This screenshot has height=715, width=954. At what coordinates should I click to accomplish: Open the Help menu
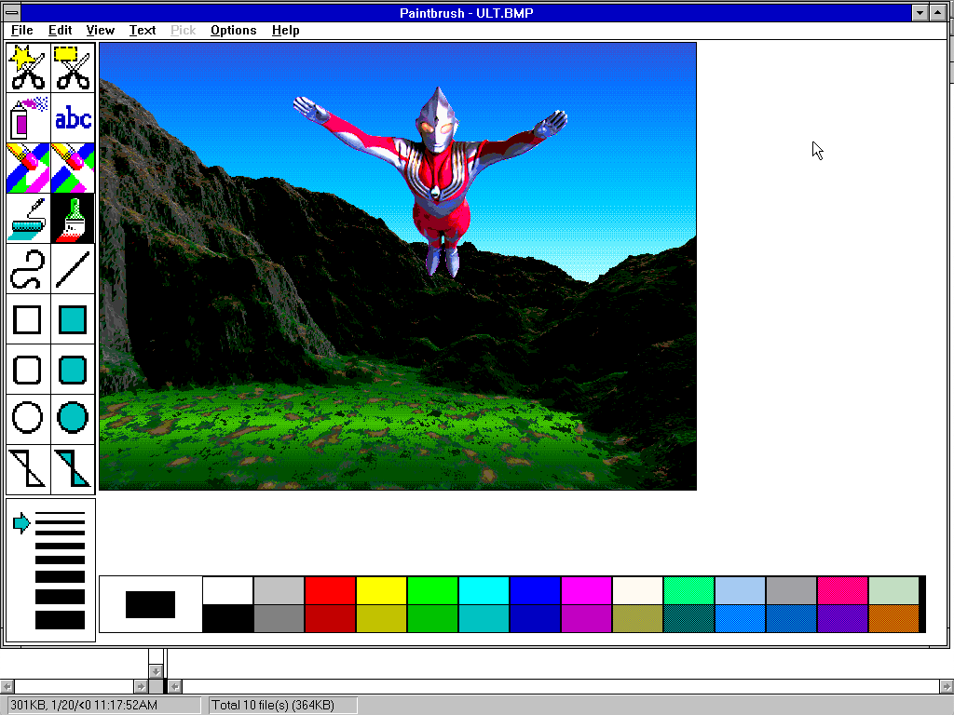(285, 31)
